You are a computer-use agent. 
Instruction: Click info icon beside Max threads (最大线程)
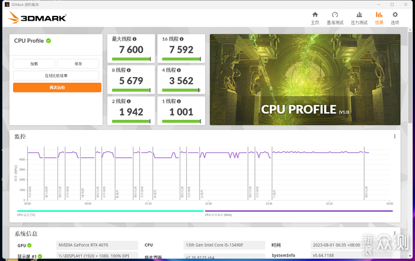coord(135,39)
